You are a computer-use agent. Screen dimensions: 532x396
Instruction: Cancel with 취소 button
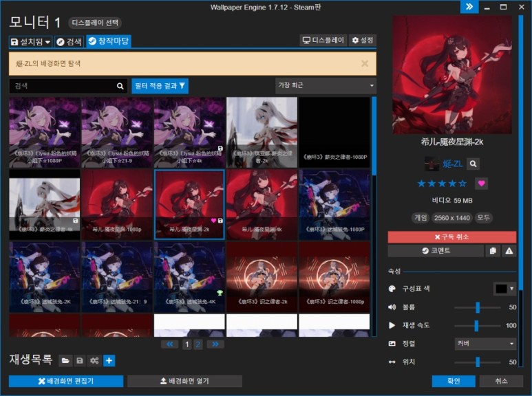pos(501,381)
